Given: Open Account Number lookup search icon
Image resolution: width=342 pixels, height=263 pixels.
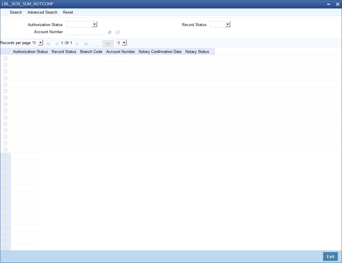Looking at the screenshot, I should (109, 32).
